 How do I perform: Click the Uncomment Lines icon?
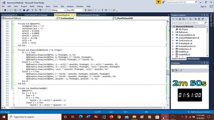click(36, 10)
